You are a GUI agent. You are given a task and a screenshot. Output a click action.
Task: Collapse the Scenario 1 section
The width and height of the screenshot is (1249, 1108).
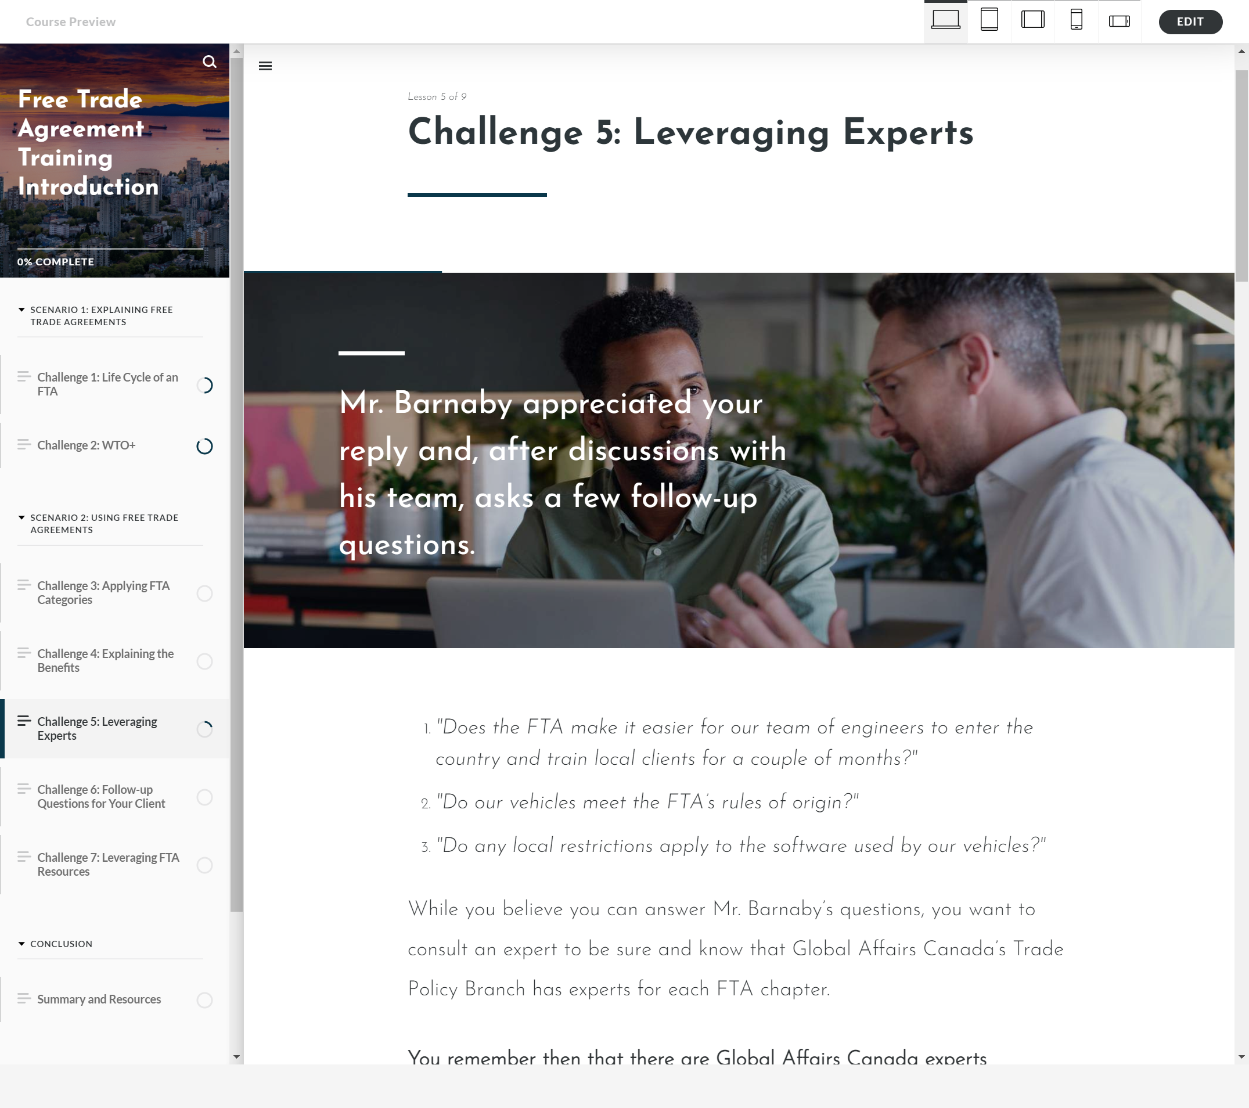pos(22,310)
